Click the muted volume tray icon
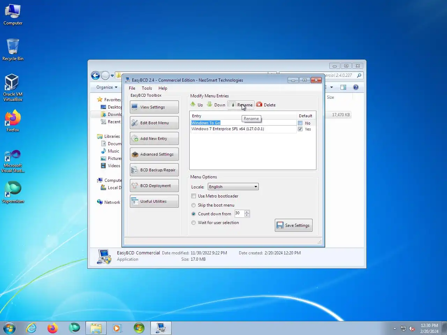The height and width of the screenshot is (335, 447). click(412, 328)
